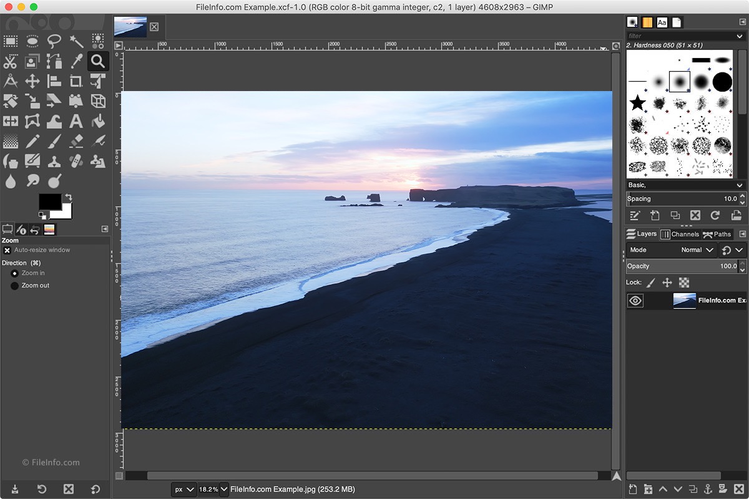Open the layer Mode dropdown
Image resolution: width=749 pixels, height=499 pixels.
click(x=699, y=249)
